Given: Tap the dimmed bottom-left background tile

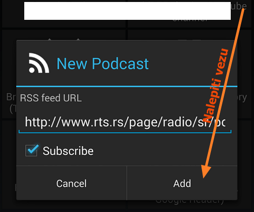Looking at the screenshot, I should click(x=9, y=165).
